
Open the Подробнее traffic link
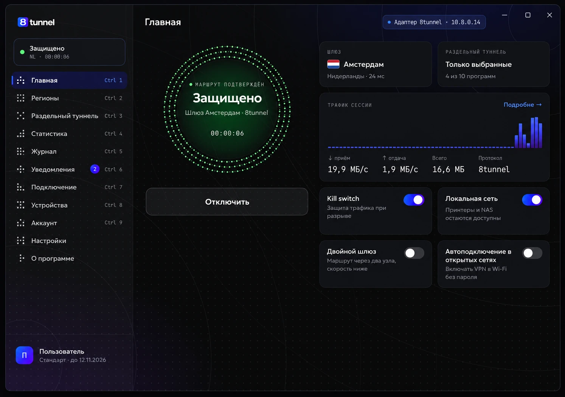(523, 105)
